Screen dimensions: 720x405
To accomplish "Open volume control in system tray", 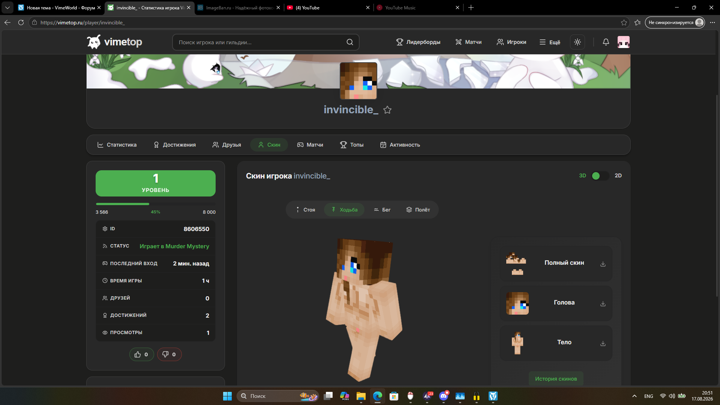I will [672, 396].
